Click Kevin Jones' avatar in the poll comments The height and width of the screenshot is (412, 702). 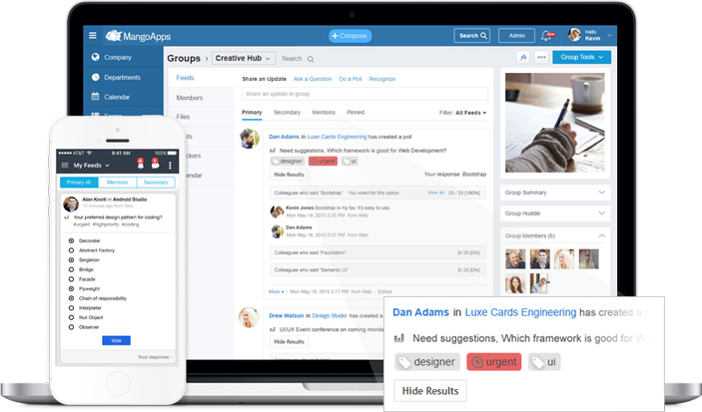(x=278, y=211)
